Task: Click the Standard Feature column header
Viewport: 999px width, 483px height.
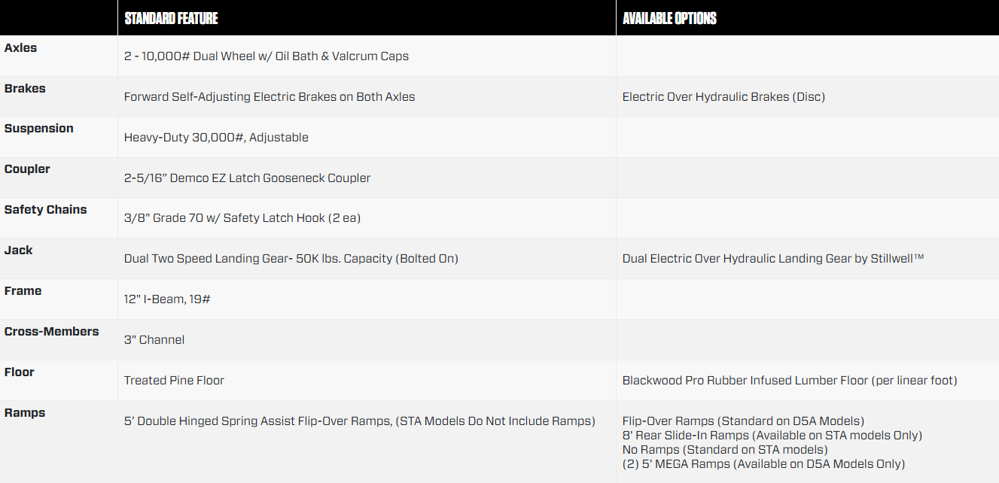Action: point(171,18)
